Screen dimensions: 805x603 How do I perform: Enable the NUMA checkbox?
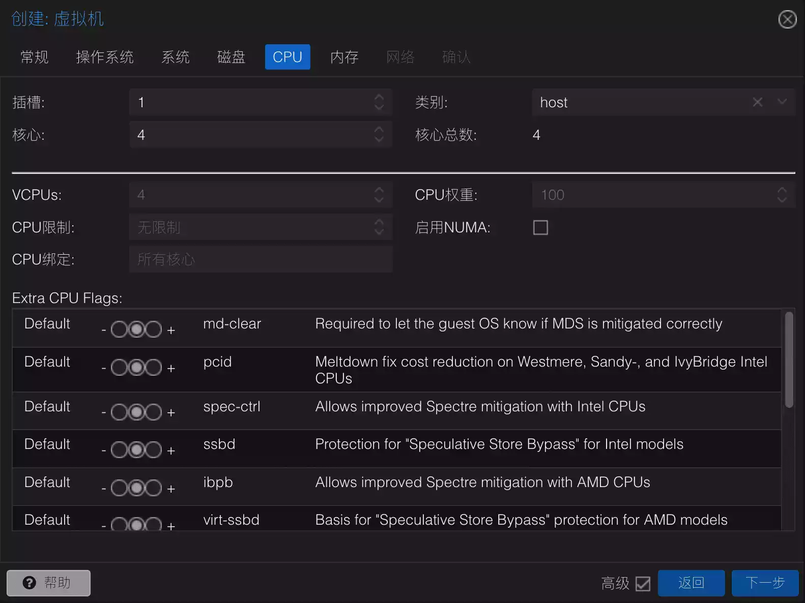[x=540, y=227]
